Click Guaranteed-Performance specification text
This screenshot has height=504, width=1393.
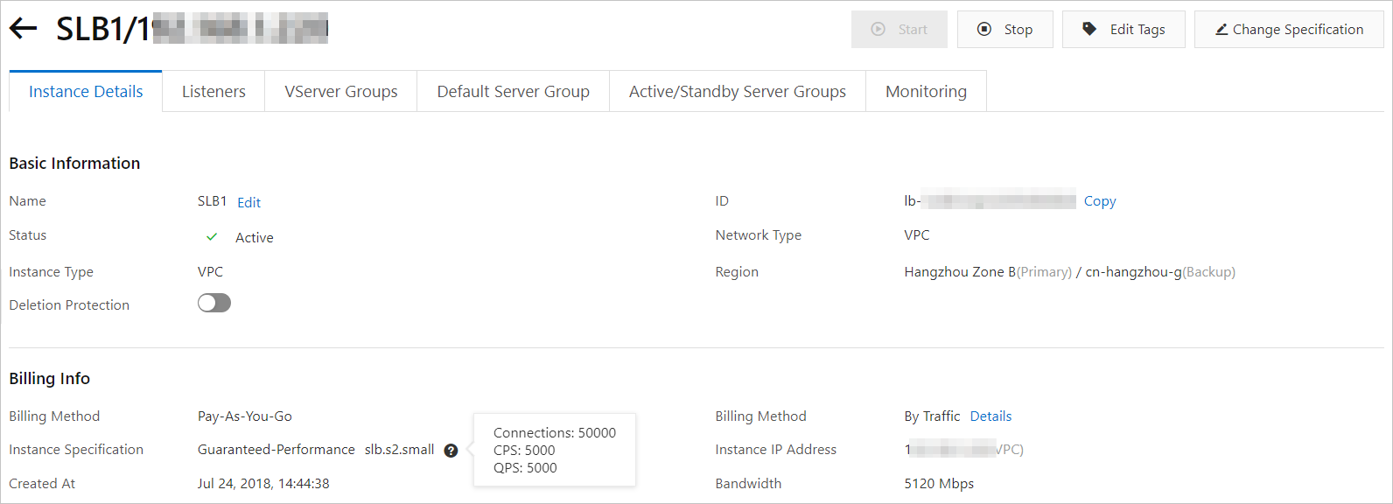coord(276,450)
